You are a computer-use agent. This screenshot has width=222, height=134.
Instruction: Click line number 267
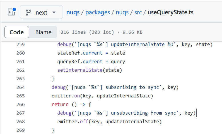21,113
